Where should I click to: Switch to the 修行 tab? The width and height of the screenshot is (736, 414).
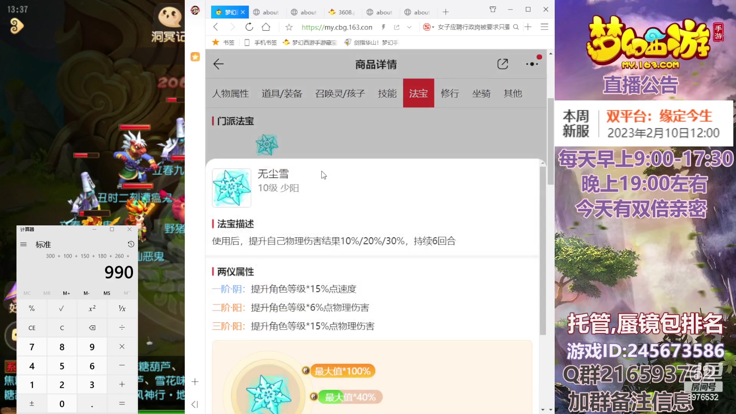(450, 93)
